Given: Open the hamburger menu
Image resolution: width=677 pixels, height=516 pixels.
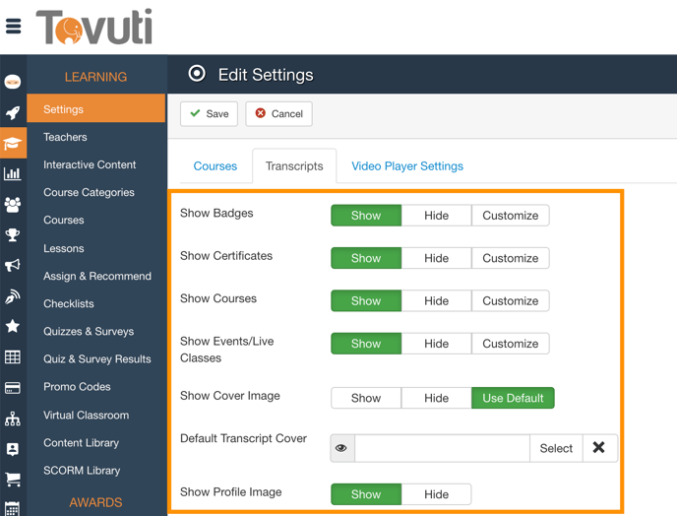Looking at the screenshot, I should pyautogui.click(x=14, y=27).
